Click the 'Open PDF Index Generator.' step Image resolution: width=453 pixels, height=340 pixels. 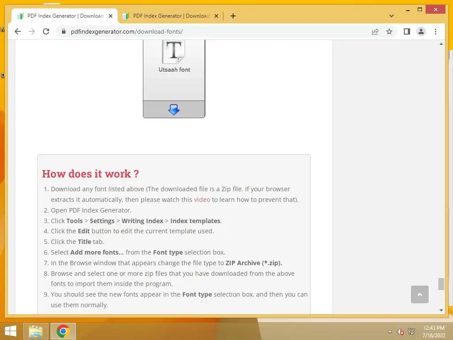pos(91,210)
